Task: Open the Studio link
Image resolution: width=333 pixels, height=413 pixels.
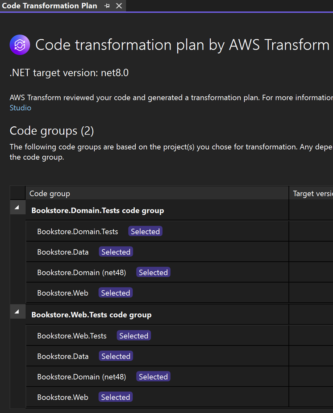Action: point(20,108)
